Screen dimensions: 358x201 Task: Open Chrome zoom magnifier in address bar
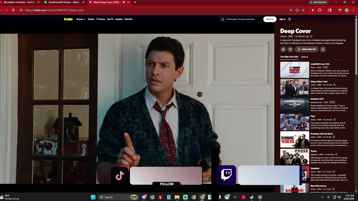pyautogui.click(x=291, y=10)
